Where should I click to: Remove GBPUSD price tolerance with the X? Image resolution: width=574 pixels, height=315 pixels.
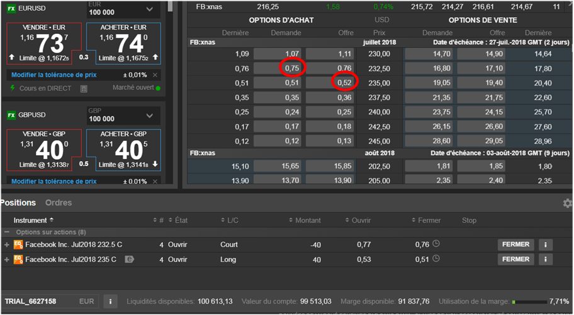click(155, 181)
